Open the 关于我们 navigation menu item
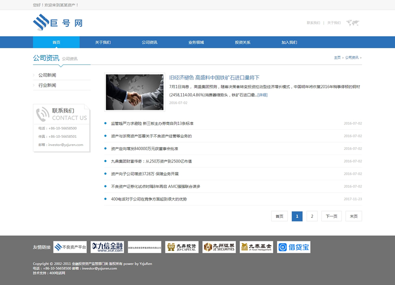Viewport: 395px width, 285px height. click(103, 42)
